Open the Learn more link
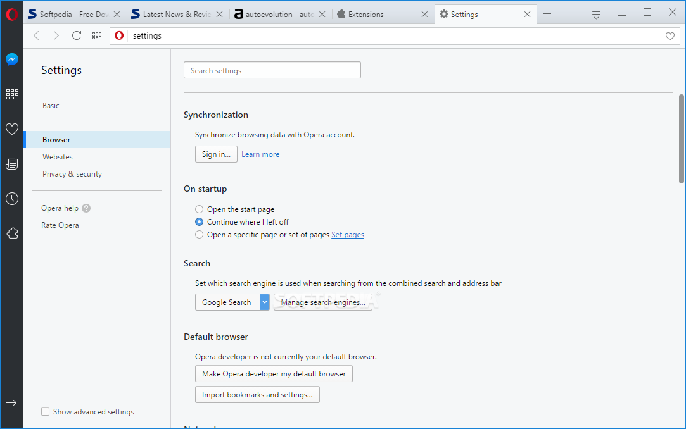The image size is (686, 429). [260, 154]
